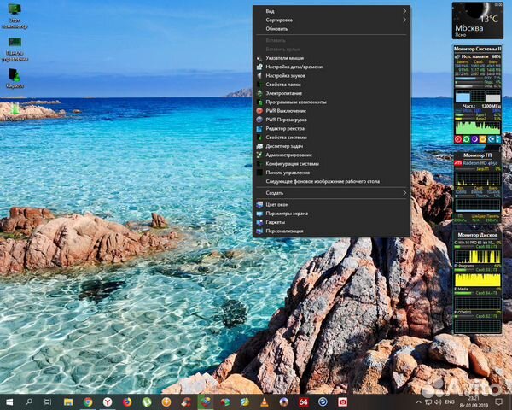Click the green restart button in system monitor gadget
Image resolution: width=512 pixels, height=410 pixels.
pos(466,139)
